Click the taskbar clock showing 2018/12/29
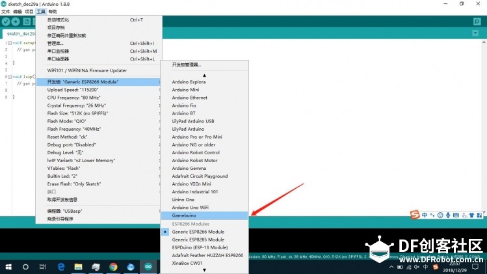The image size is (487, 274). pos(454,267)
